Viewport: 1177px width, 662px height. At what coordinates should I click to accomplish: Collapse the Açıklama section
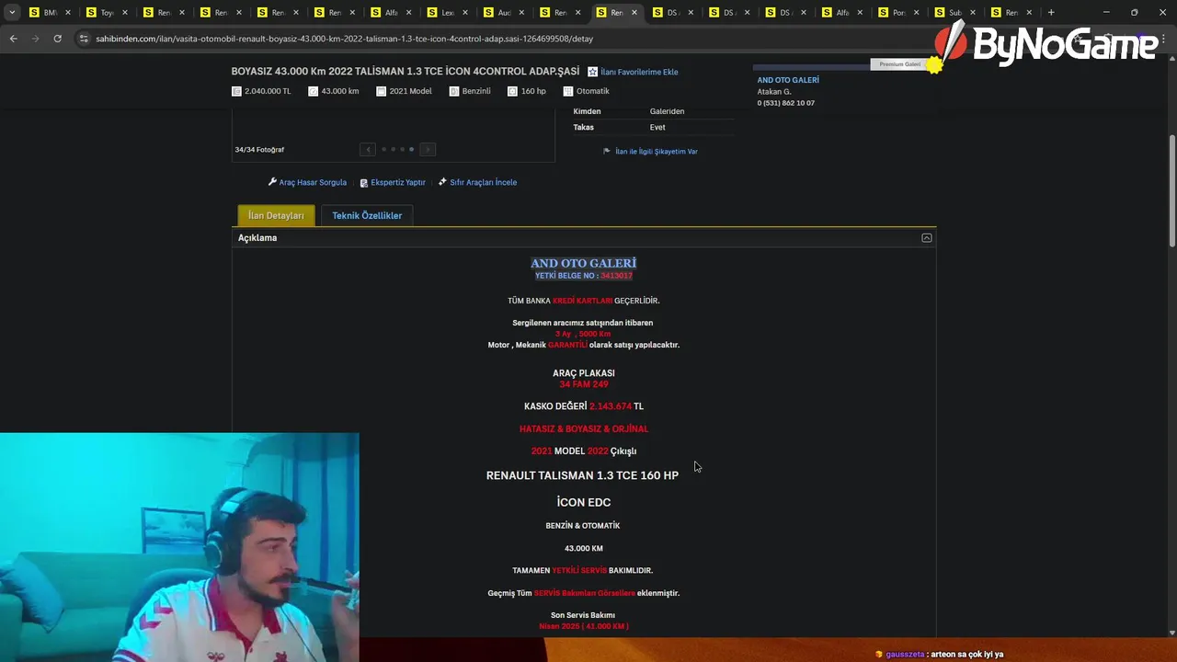pos(927,238)
